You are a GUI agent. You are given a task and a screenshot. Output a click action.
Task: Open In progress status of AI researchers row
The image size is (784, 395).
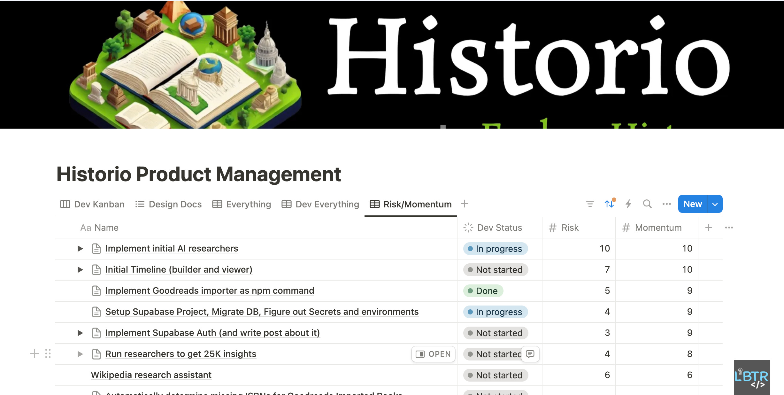coord(495,249)
